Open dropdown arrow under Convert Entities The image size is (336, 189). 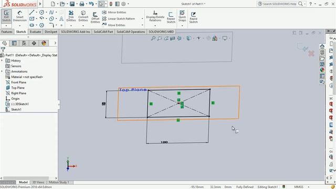[83, 26]
